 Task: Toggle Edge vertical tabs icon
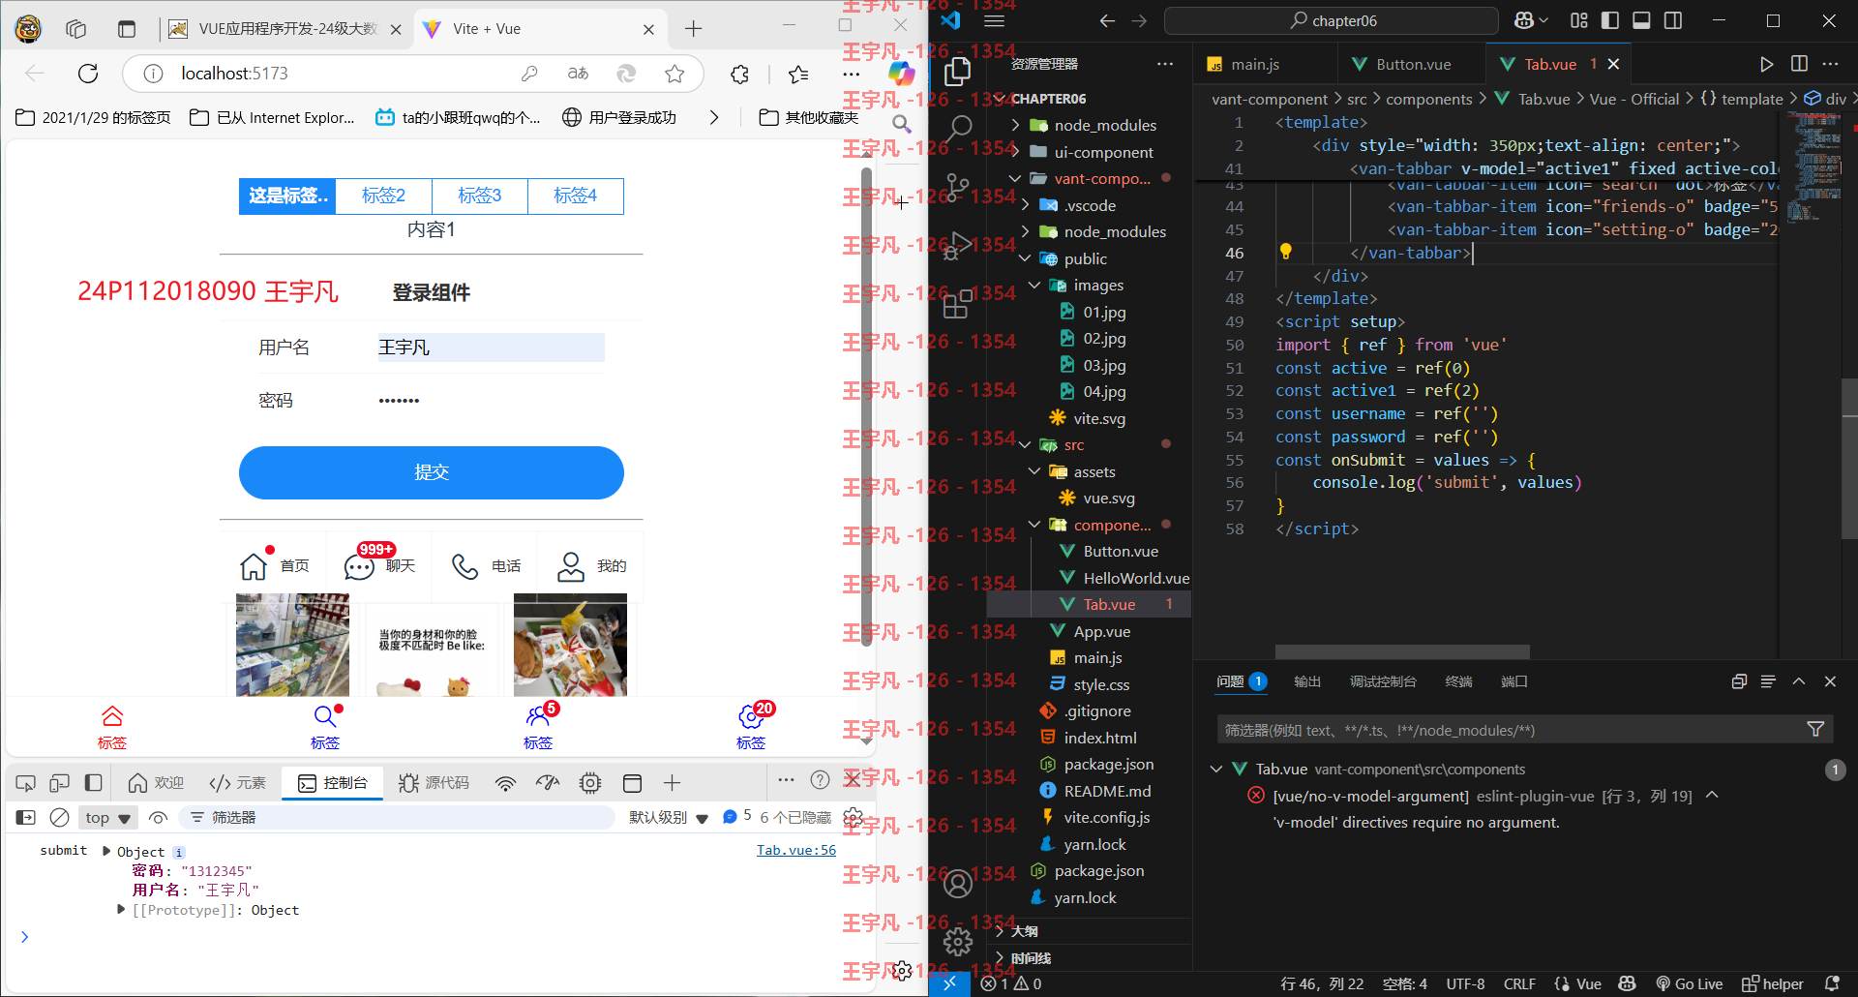coord(126,29)
